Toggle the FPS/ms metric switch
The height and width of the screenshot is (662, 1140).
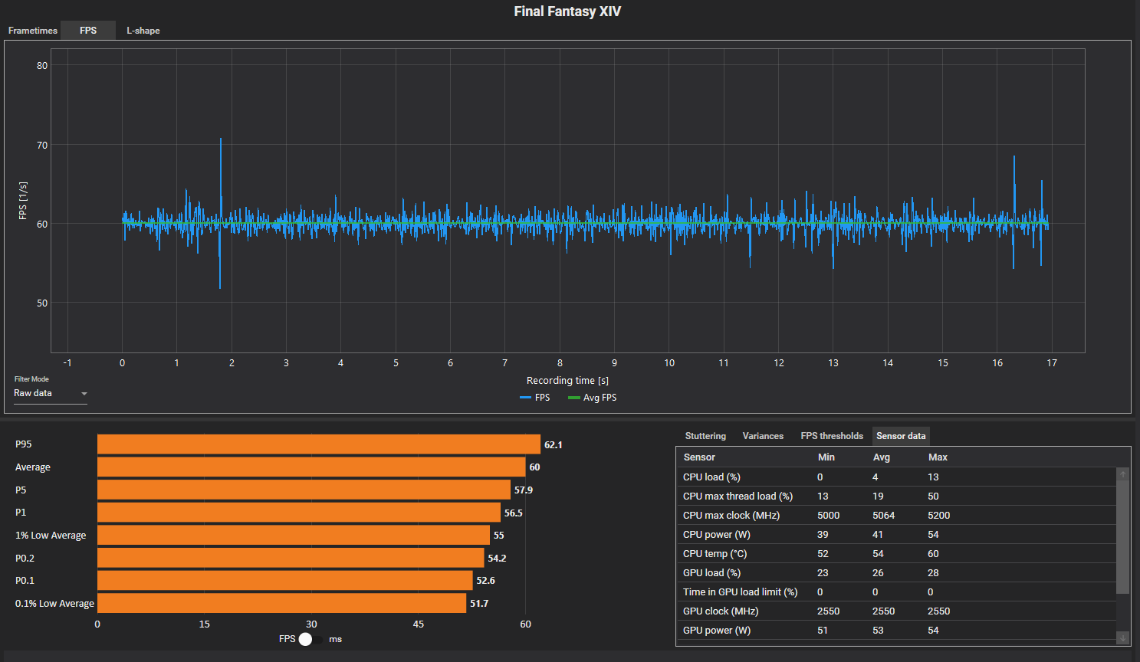click(x=310, y=639)
